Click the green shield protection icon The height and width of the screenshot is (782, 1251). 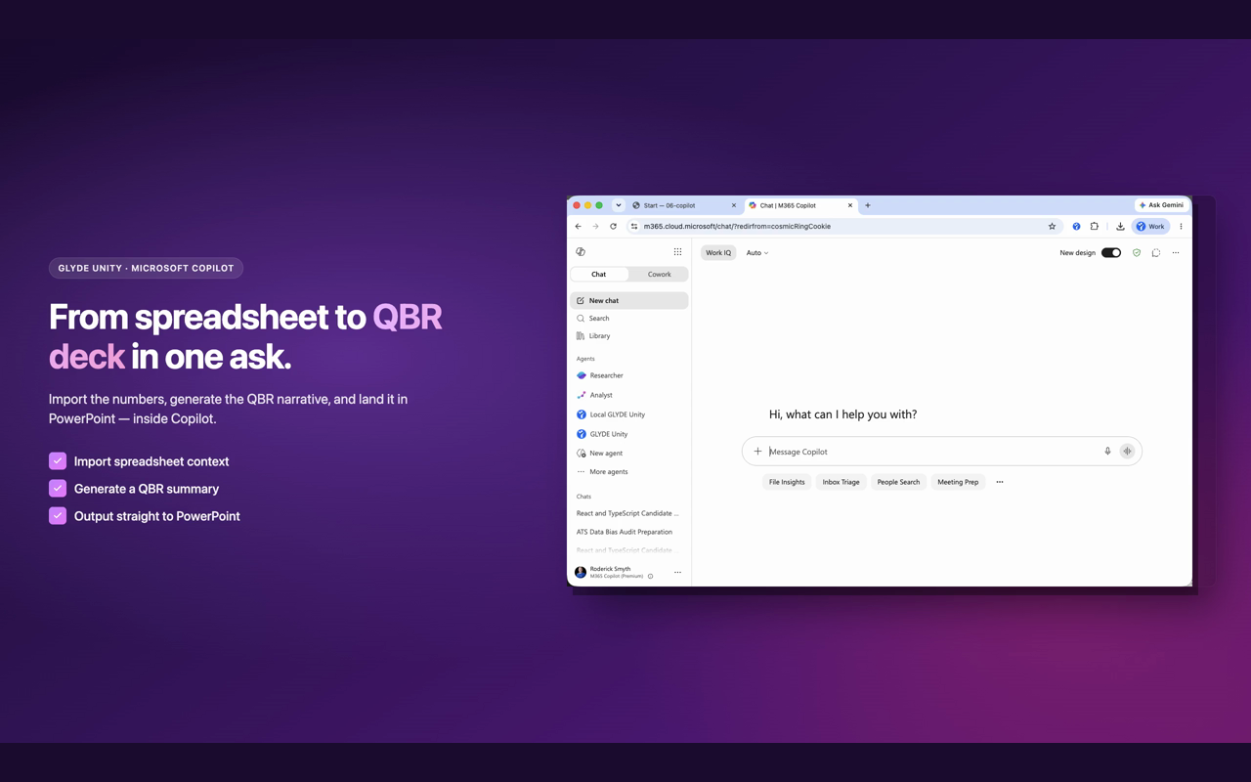1137,253
